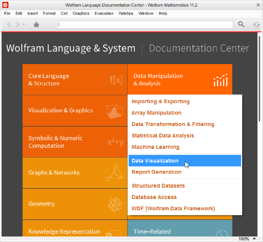Open the Machine Learning link
Image resolution: width=263 pixels, height=242 pixels.
tap(155, 147)
